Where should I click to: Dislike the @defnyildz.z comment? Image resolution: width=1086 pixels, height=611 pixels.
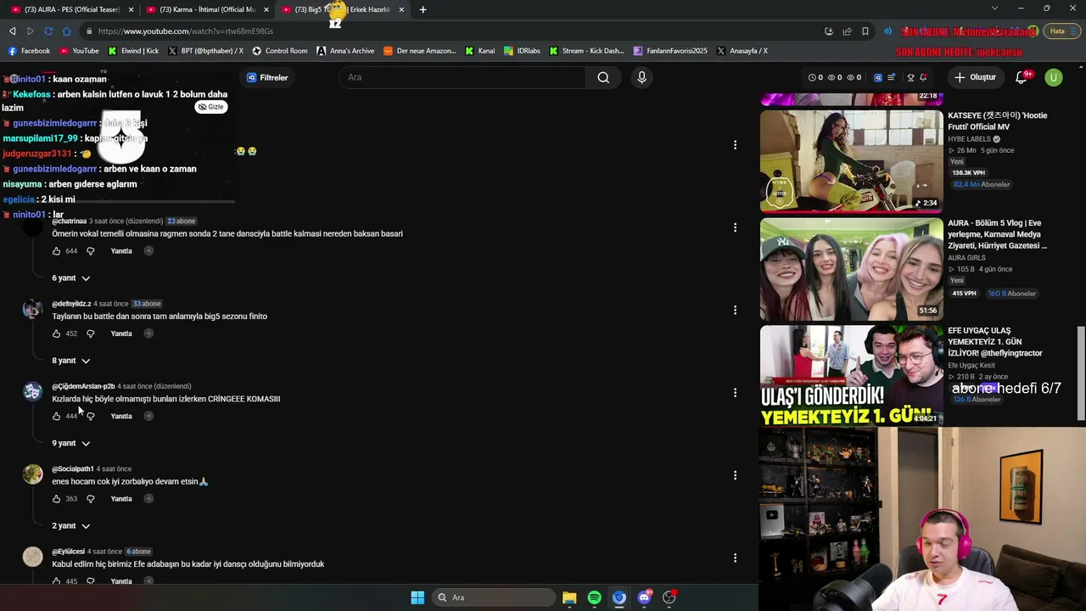(91, 334)
